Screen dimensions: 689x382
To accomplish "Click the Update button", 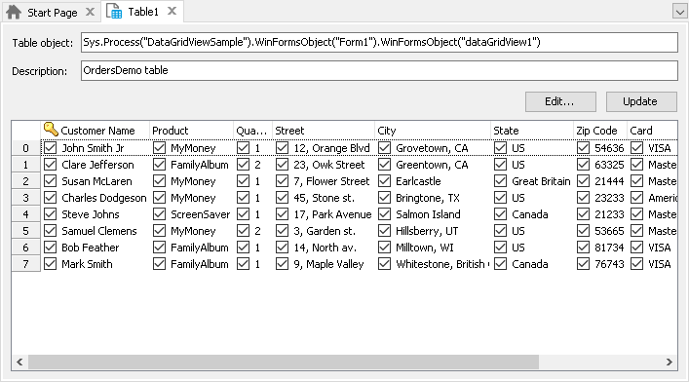I will [x=641, y=101].
